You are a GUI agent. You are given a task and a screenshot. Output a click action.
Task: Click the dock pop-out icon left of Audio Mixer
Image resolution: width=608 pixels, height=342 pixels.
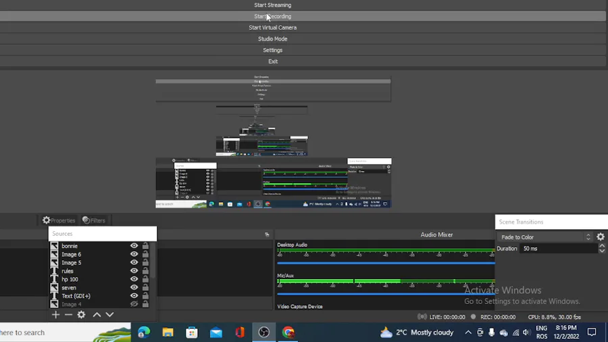267,235
